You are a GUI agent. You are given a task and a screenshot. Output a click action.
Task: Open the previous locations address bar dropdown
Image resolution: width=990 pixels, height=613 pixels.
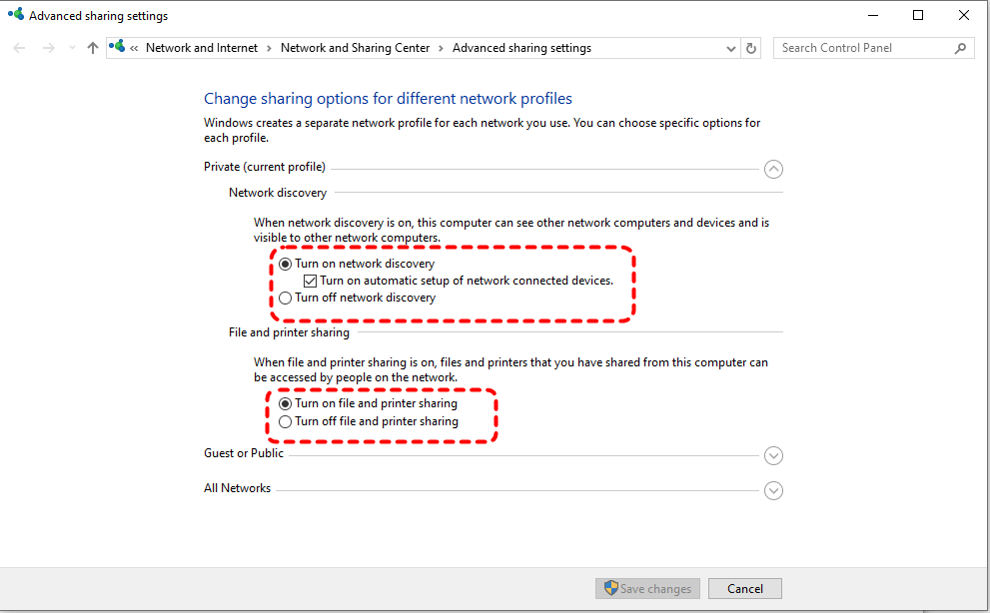click(731, 48)
